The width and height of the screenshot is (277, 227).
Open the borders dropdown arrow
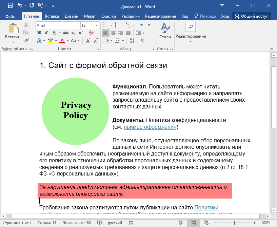pos(123,41)
